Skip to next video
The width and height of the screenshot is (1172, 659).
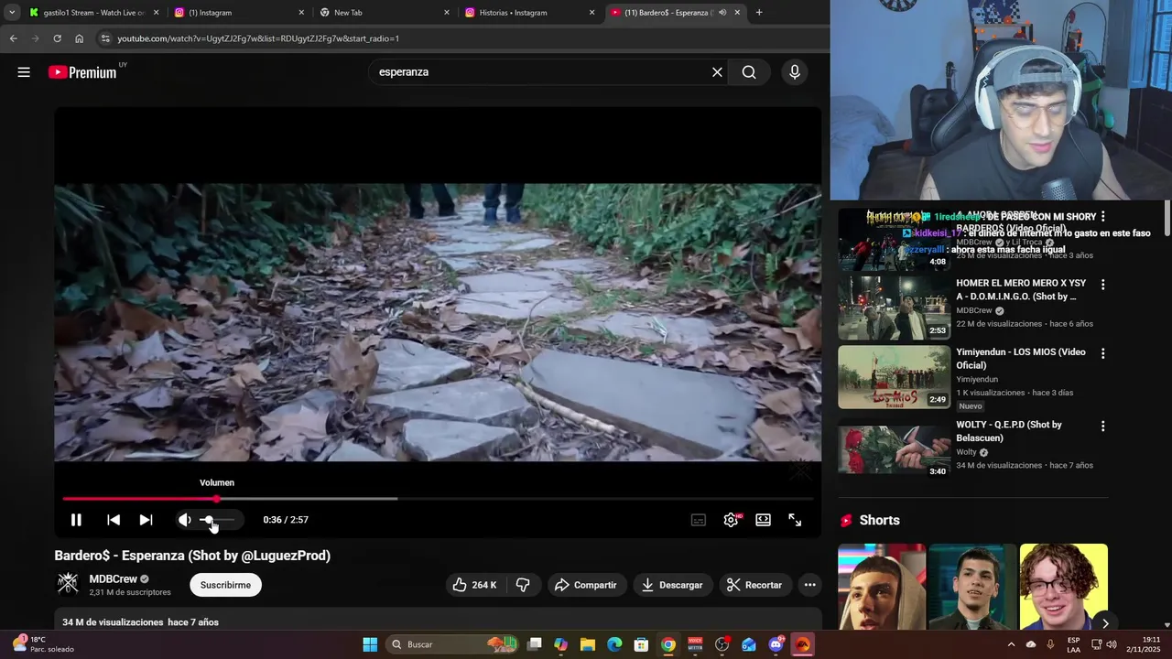pyautogui.click(x=146, y=520)
